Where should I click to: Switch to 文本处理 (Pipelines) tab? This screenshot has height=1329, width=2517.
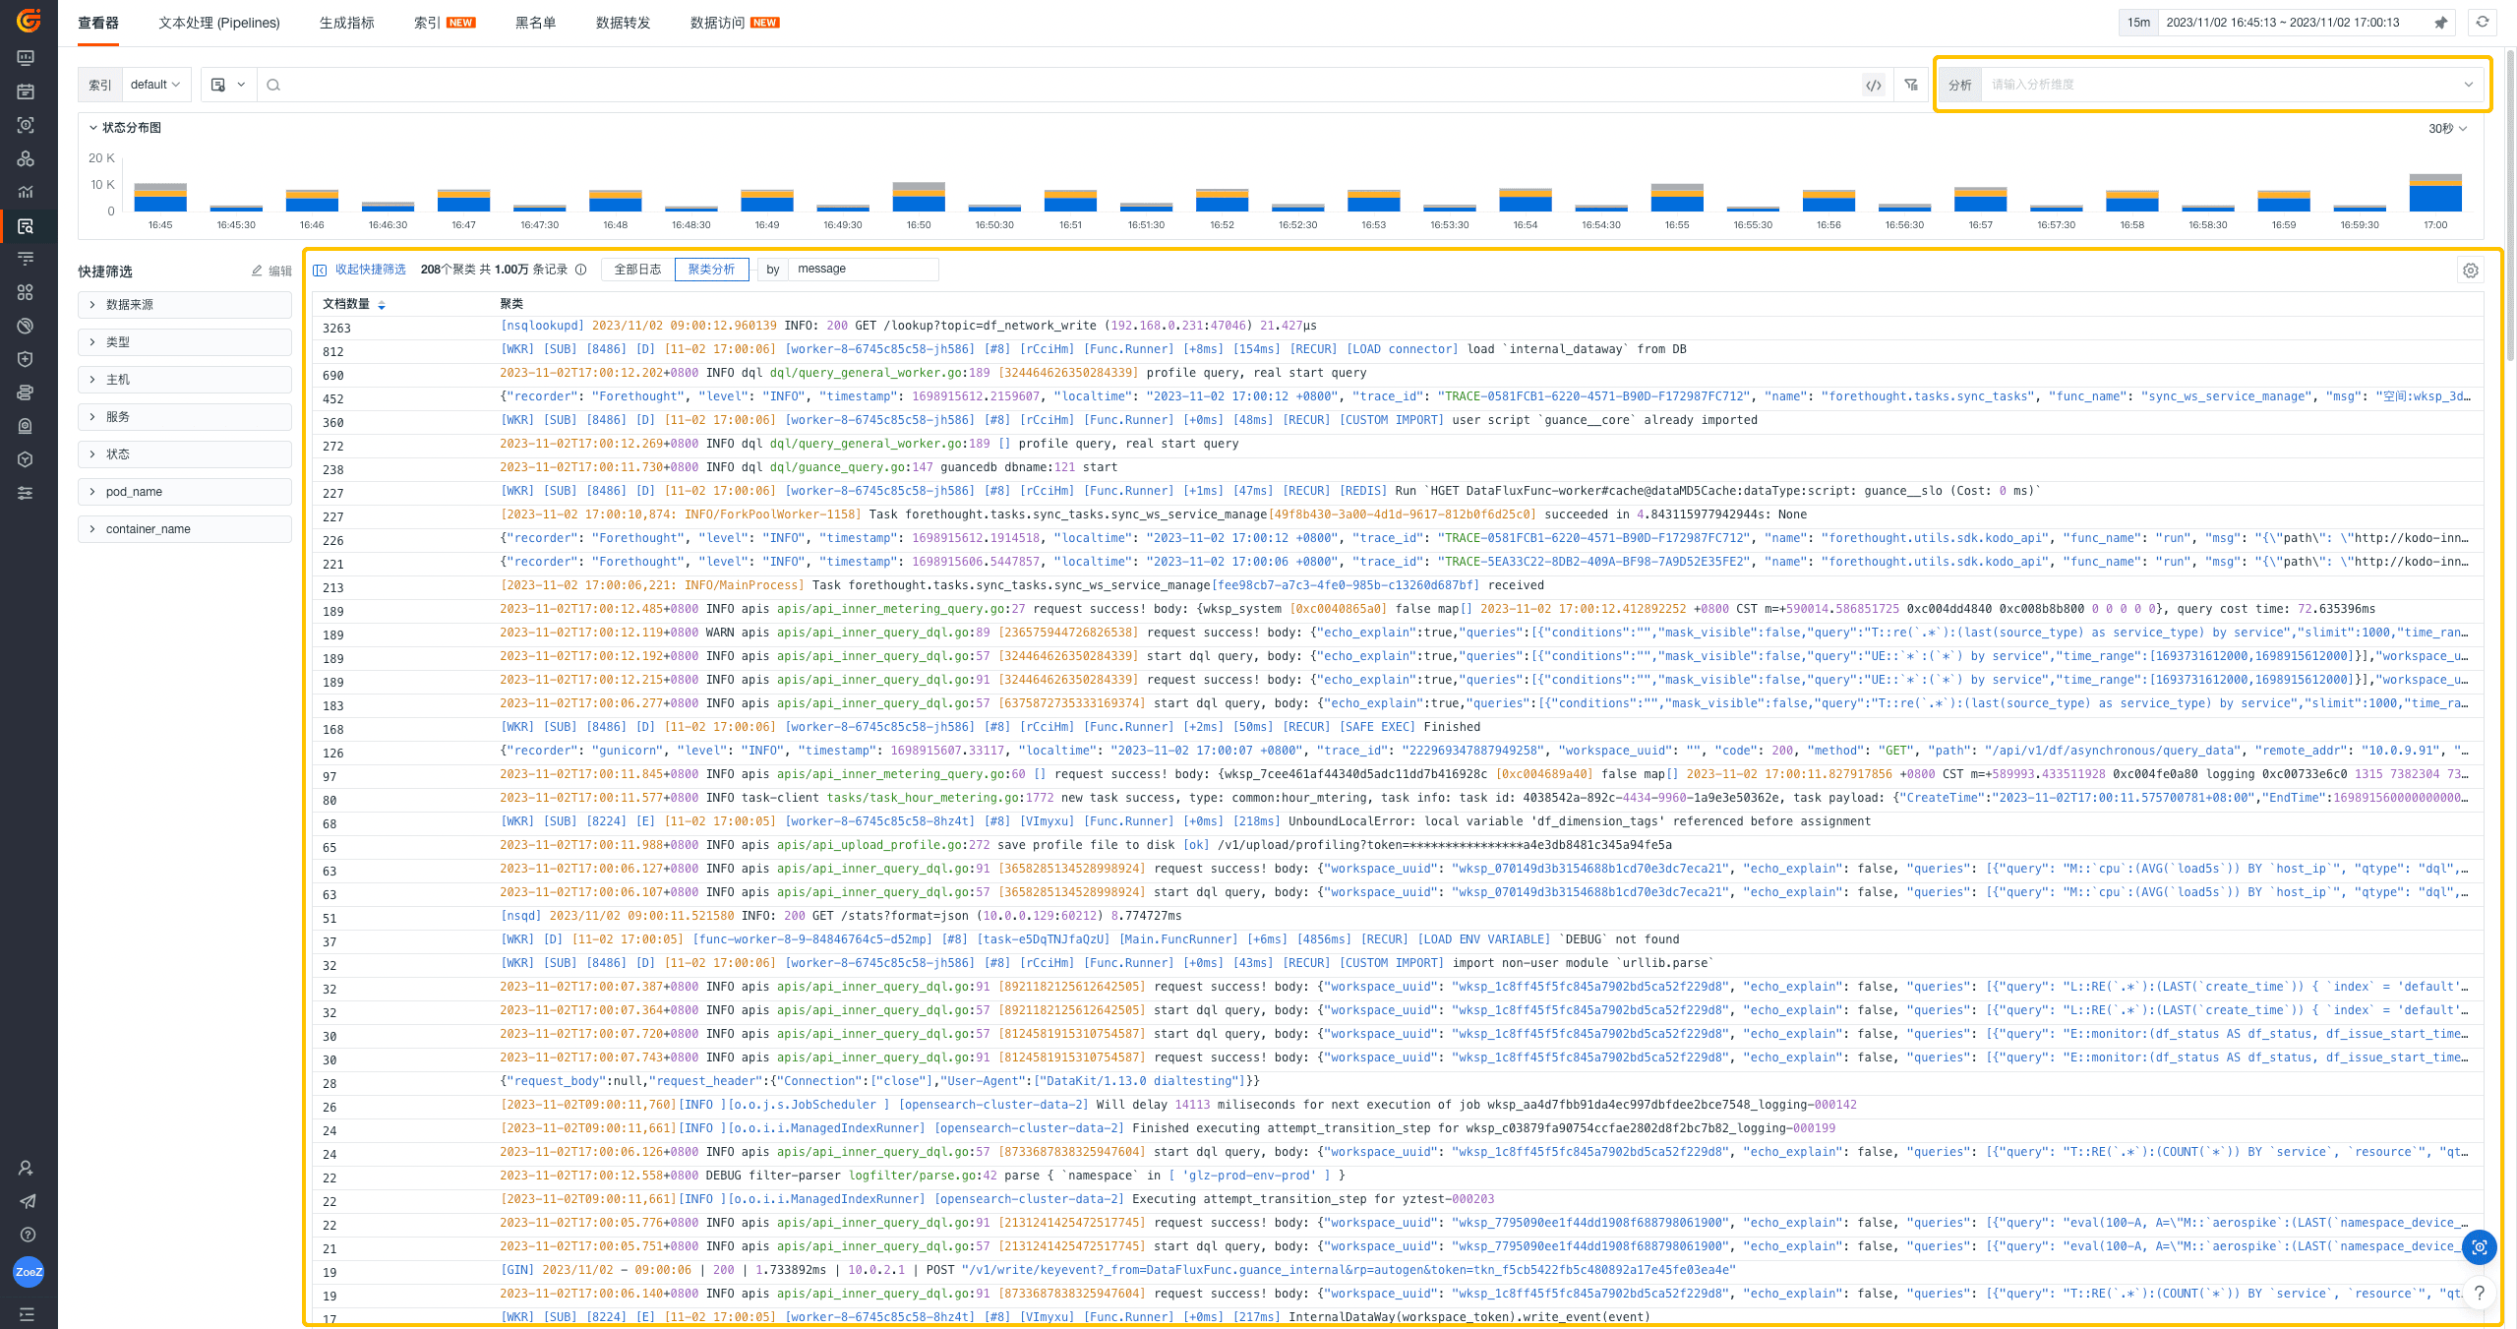218,23
